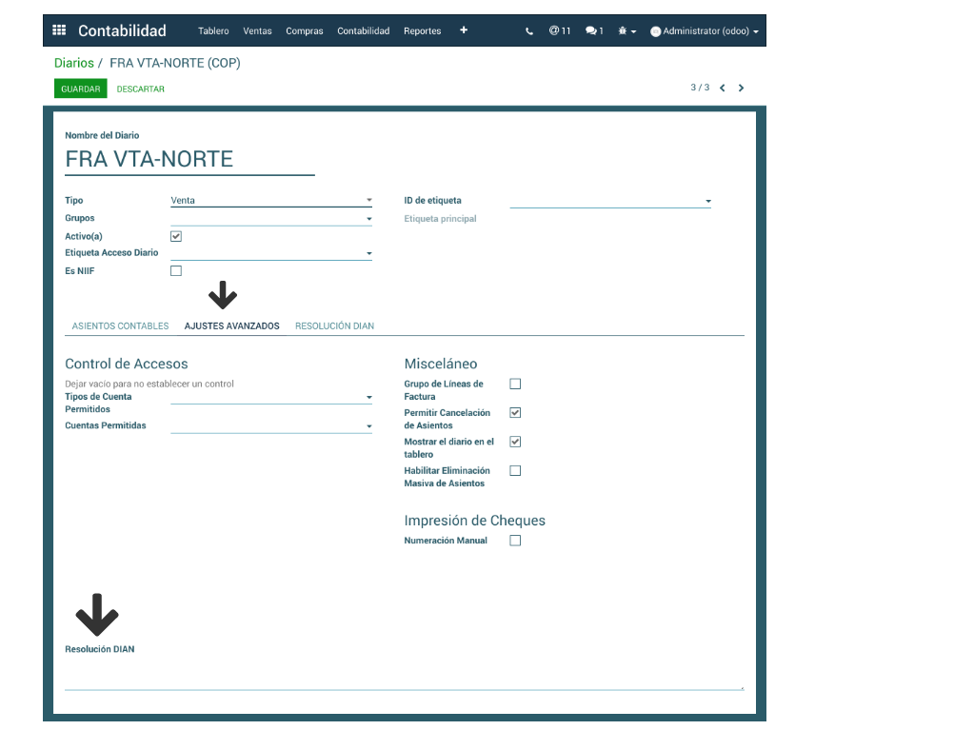Toggle Permitir Cancelación de Asientos checkbox
The height and width of the screenshot is (730, 974).
(x=515, y=413)
